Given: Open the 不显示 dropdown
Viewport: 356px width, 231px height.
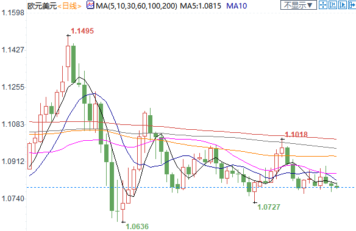Looking at the screenshot, I should 298,5.
